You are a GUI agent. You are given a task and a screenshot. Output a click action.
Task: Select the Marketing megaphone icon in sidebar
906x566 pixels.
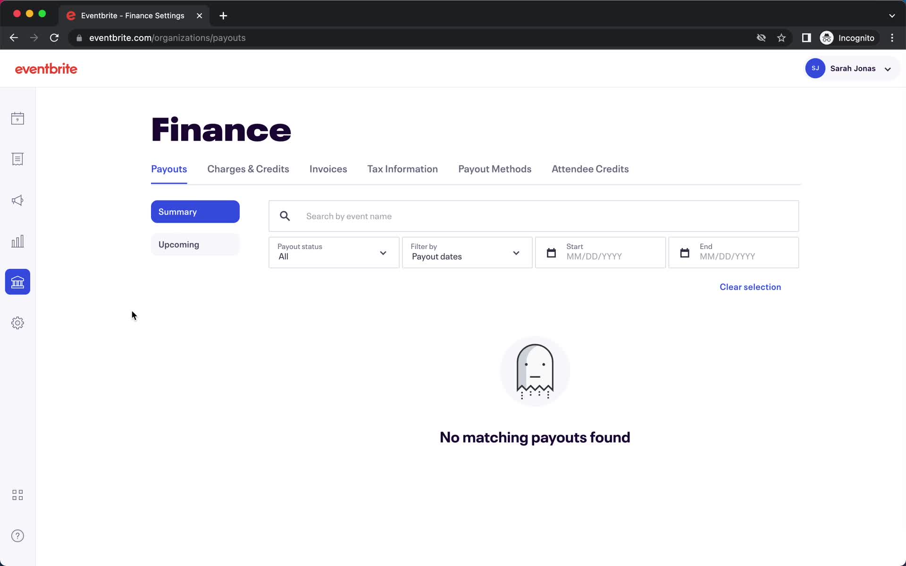click(x=17, y=200)
